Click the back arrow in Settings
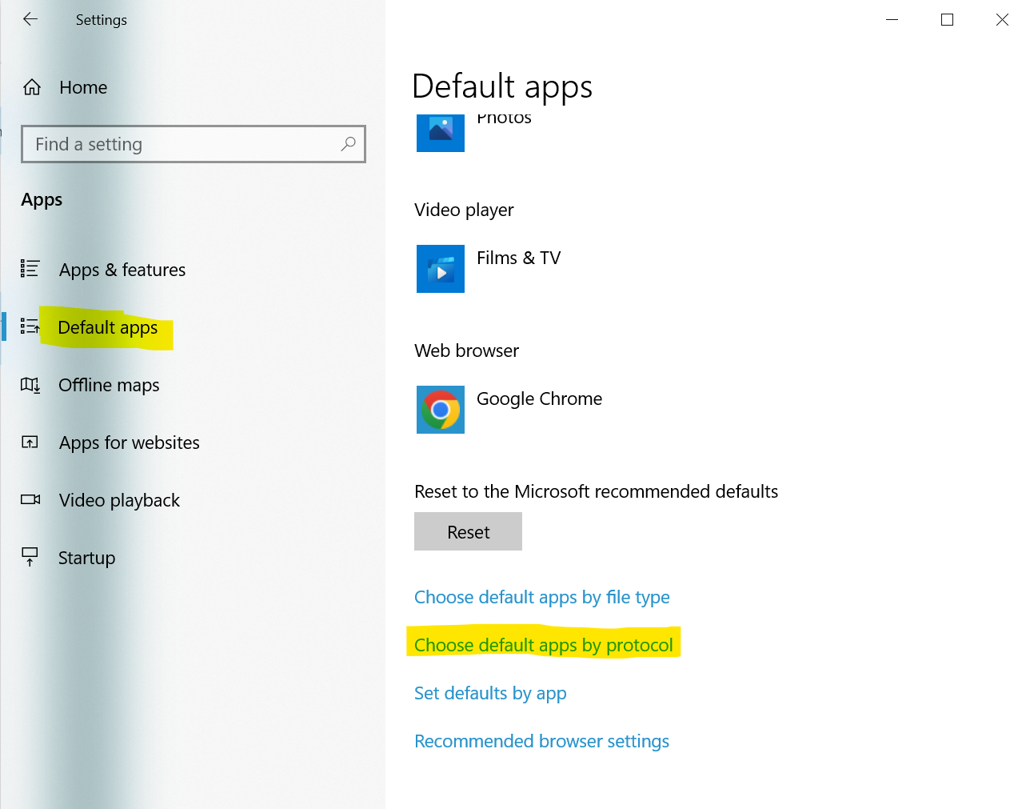Screen dimensions: 1022x809 [x=30, y=19]
